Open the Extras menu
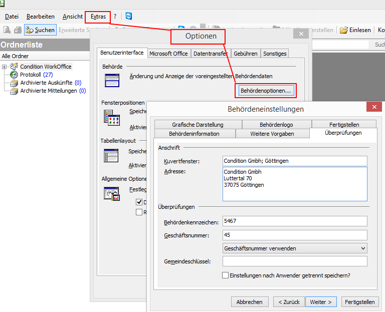Screen dimensions: 385x312 coord(98,17)
